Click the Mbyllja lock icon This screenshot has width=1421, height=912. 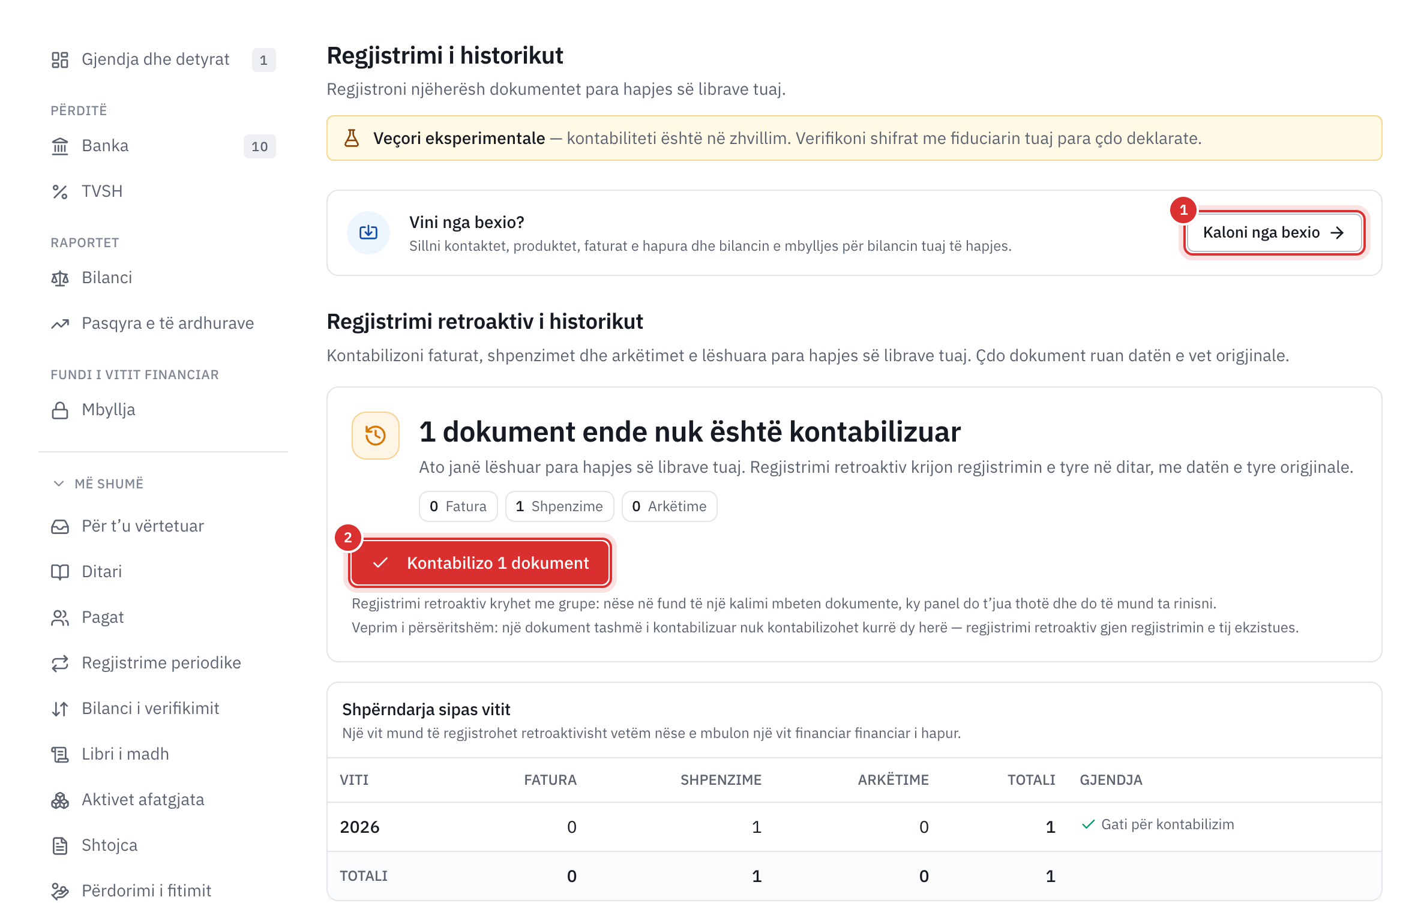(x=60, y=410)
